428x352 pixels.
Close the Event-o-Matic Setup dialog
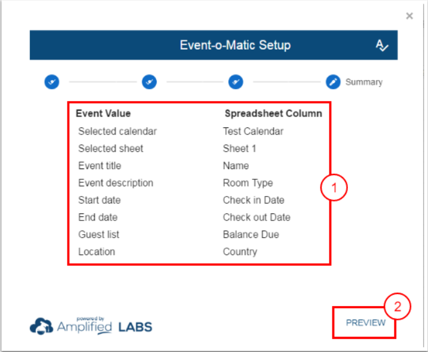click(x=409, y=16)
